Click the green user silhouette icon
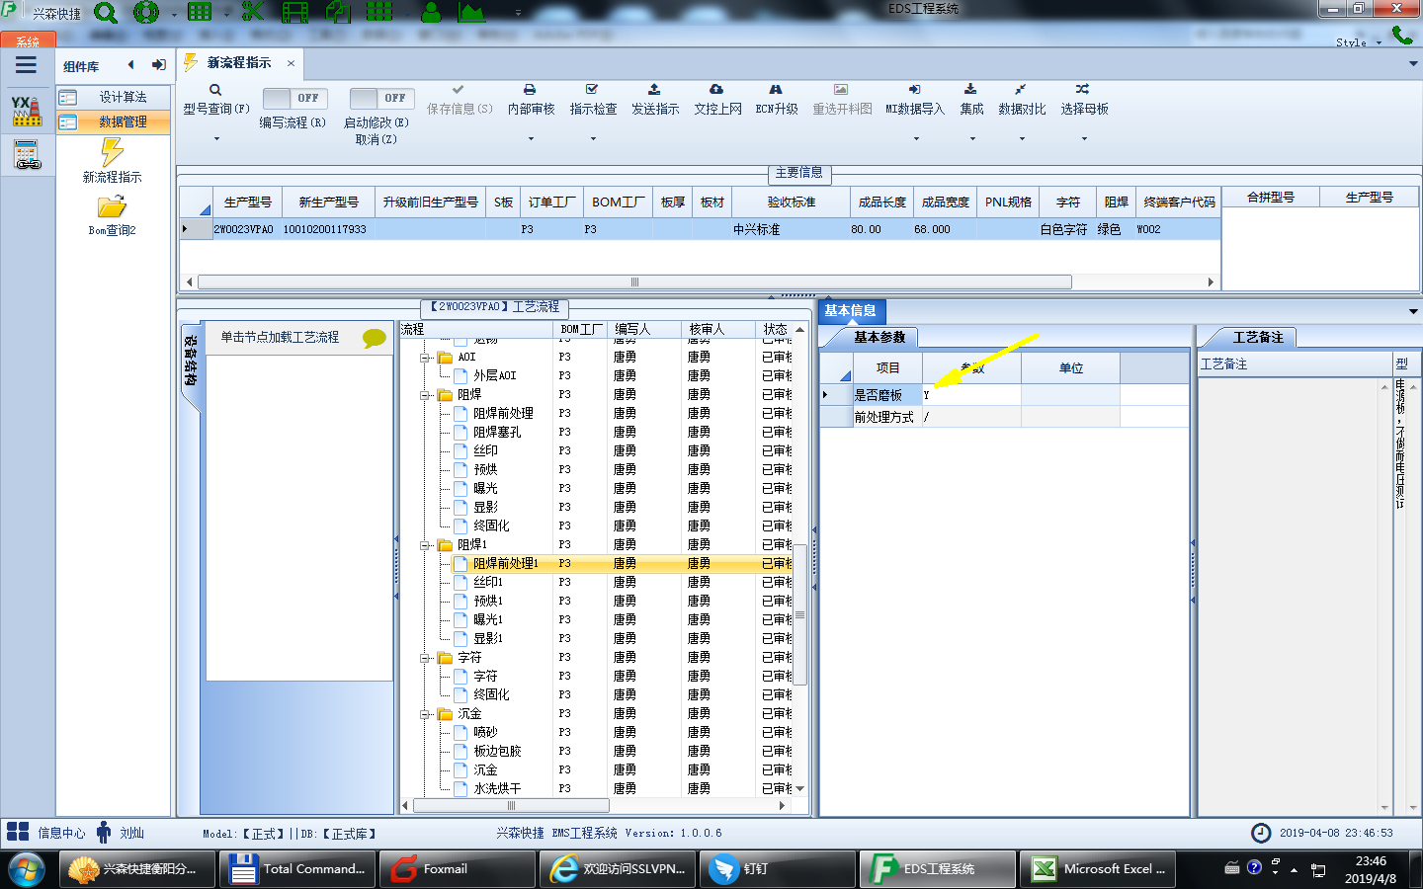The image size is (1423, 889). point(431,12)
